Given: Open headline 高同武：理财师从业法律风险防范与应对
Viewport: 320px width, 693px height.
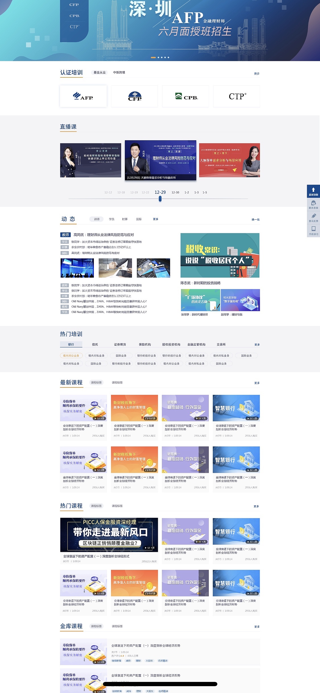Looking at the screenshot, I should (x=104, y=235).
